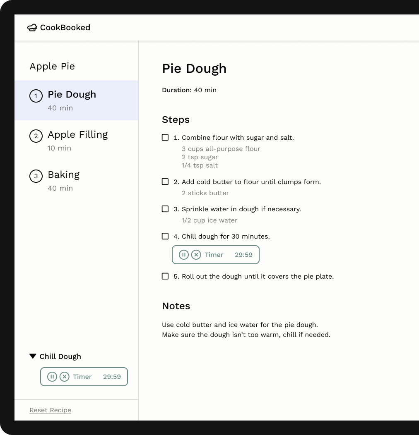Viewport: 419px width, 435px height.
Task: Open the Apple Filling section
Action: click(x=77, y=140)
